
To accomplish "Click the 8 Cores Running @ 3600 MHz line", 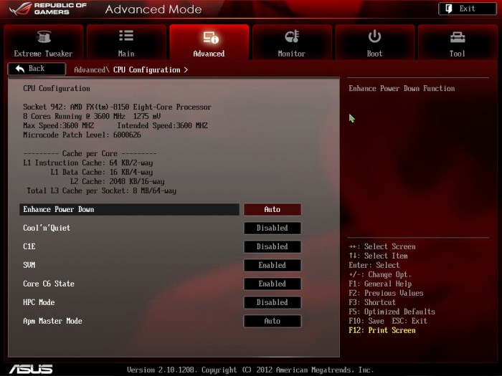I will [x=92, y=116].
